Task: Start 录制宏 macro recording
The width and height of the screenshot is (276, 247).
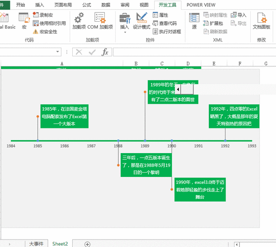Action: pos(43,15)
